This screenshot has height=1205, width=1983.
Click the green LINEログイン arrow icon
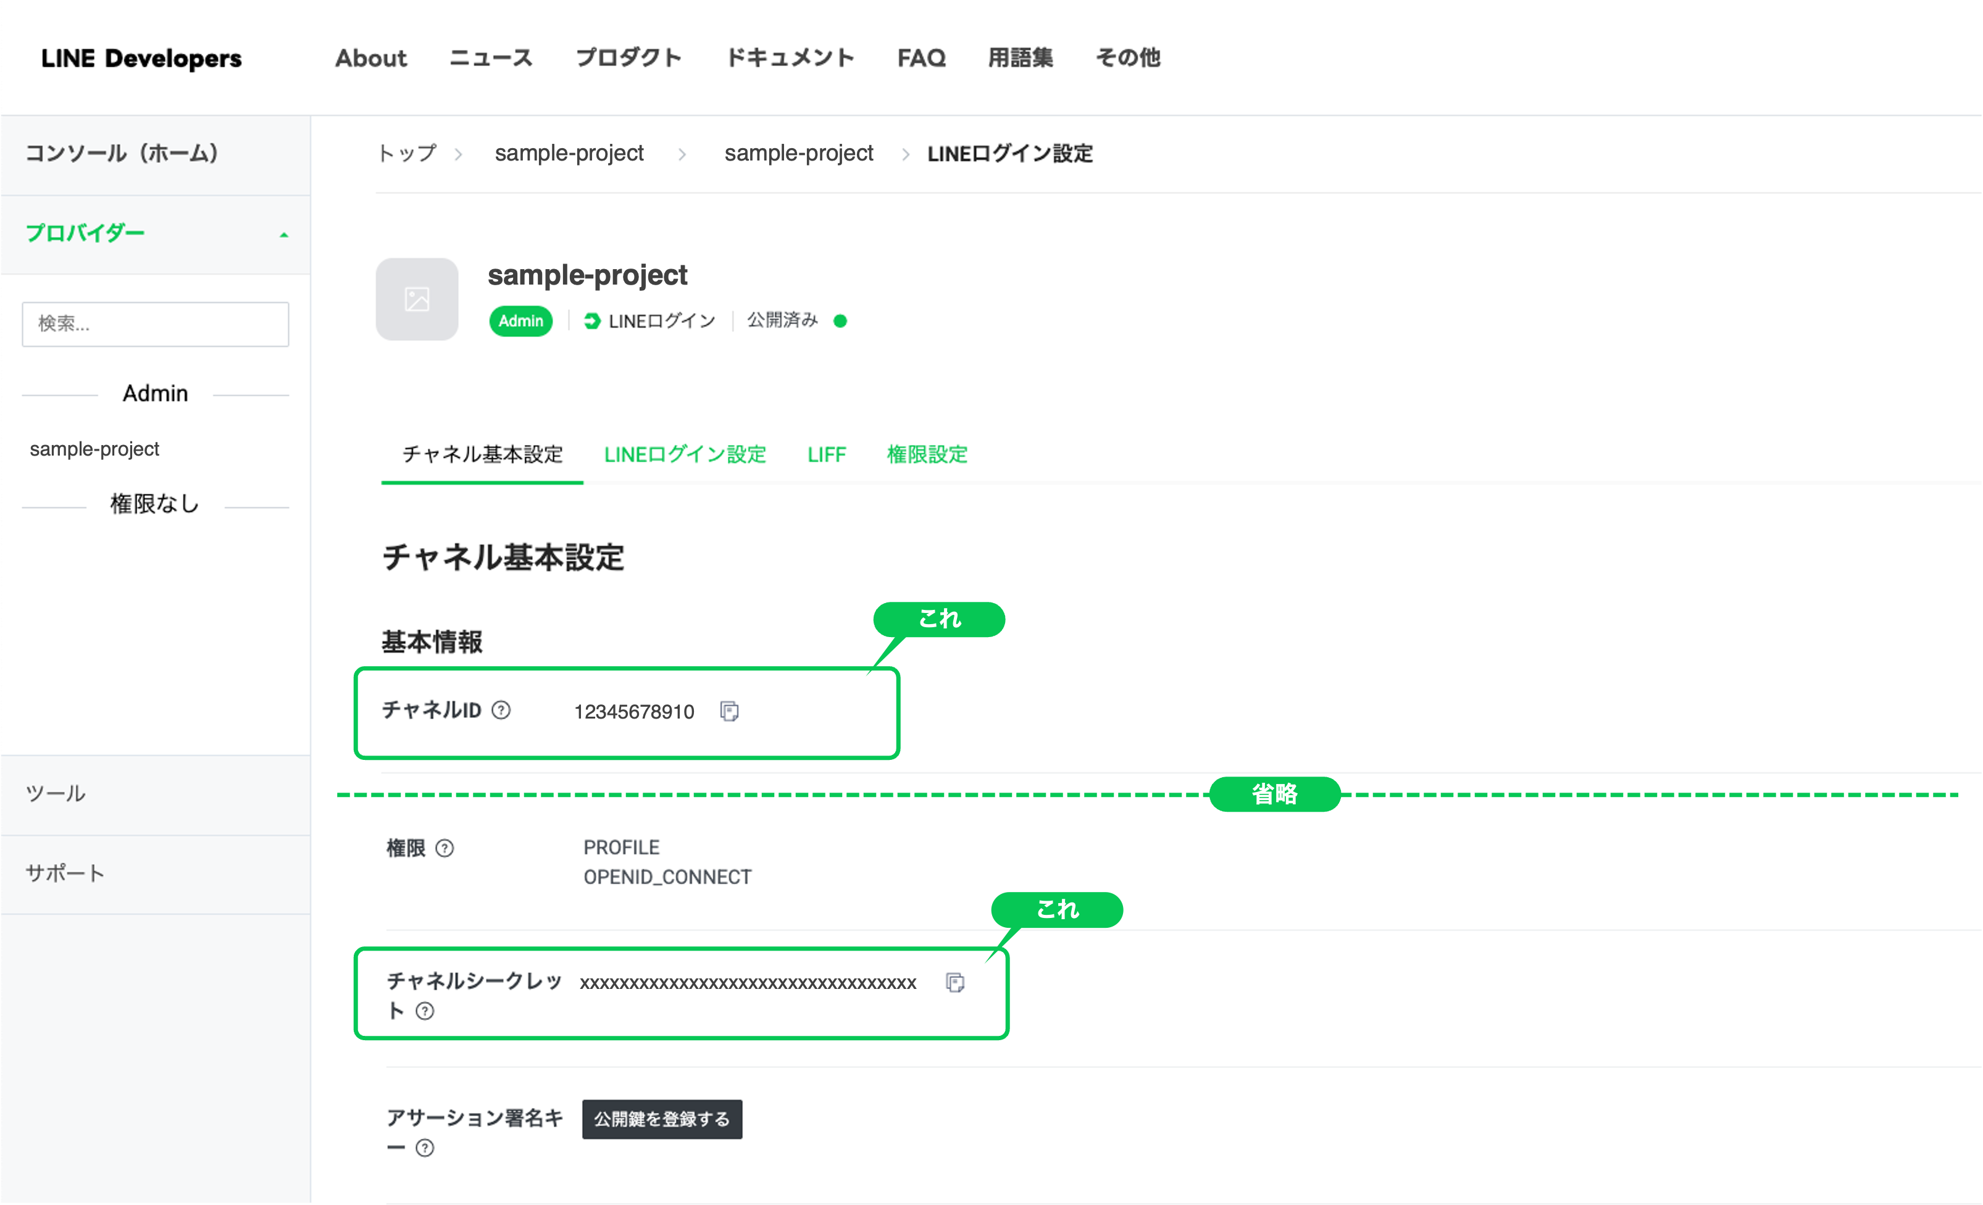click(x=592, y=321)
